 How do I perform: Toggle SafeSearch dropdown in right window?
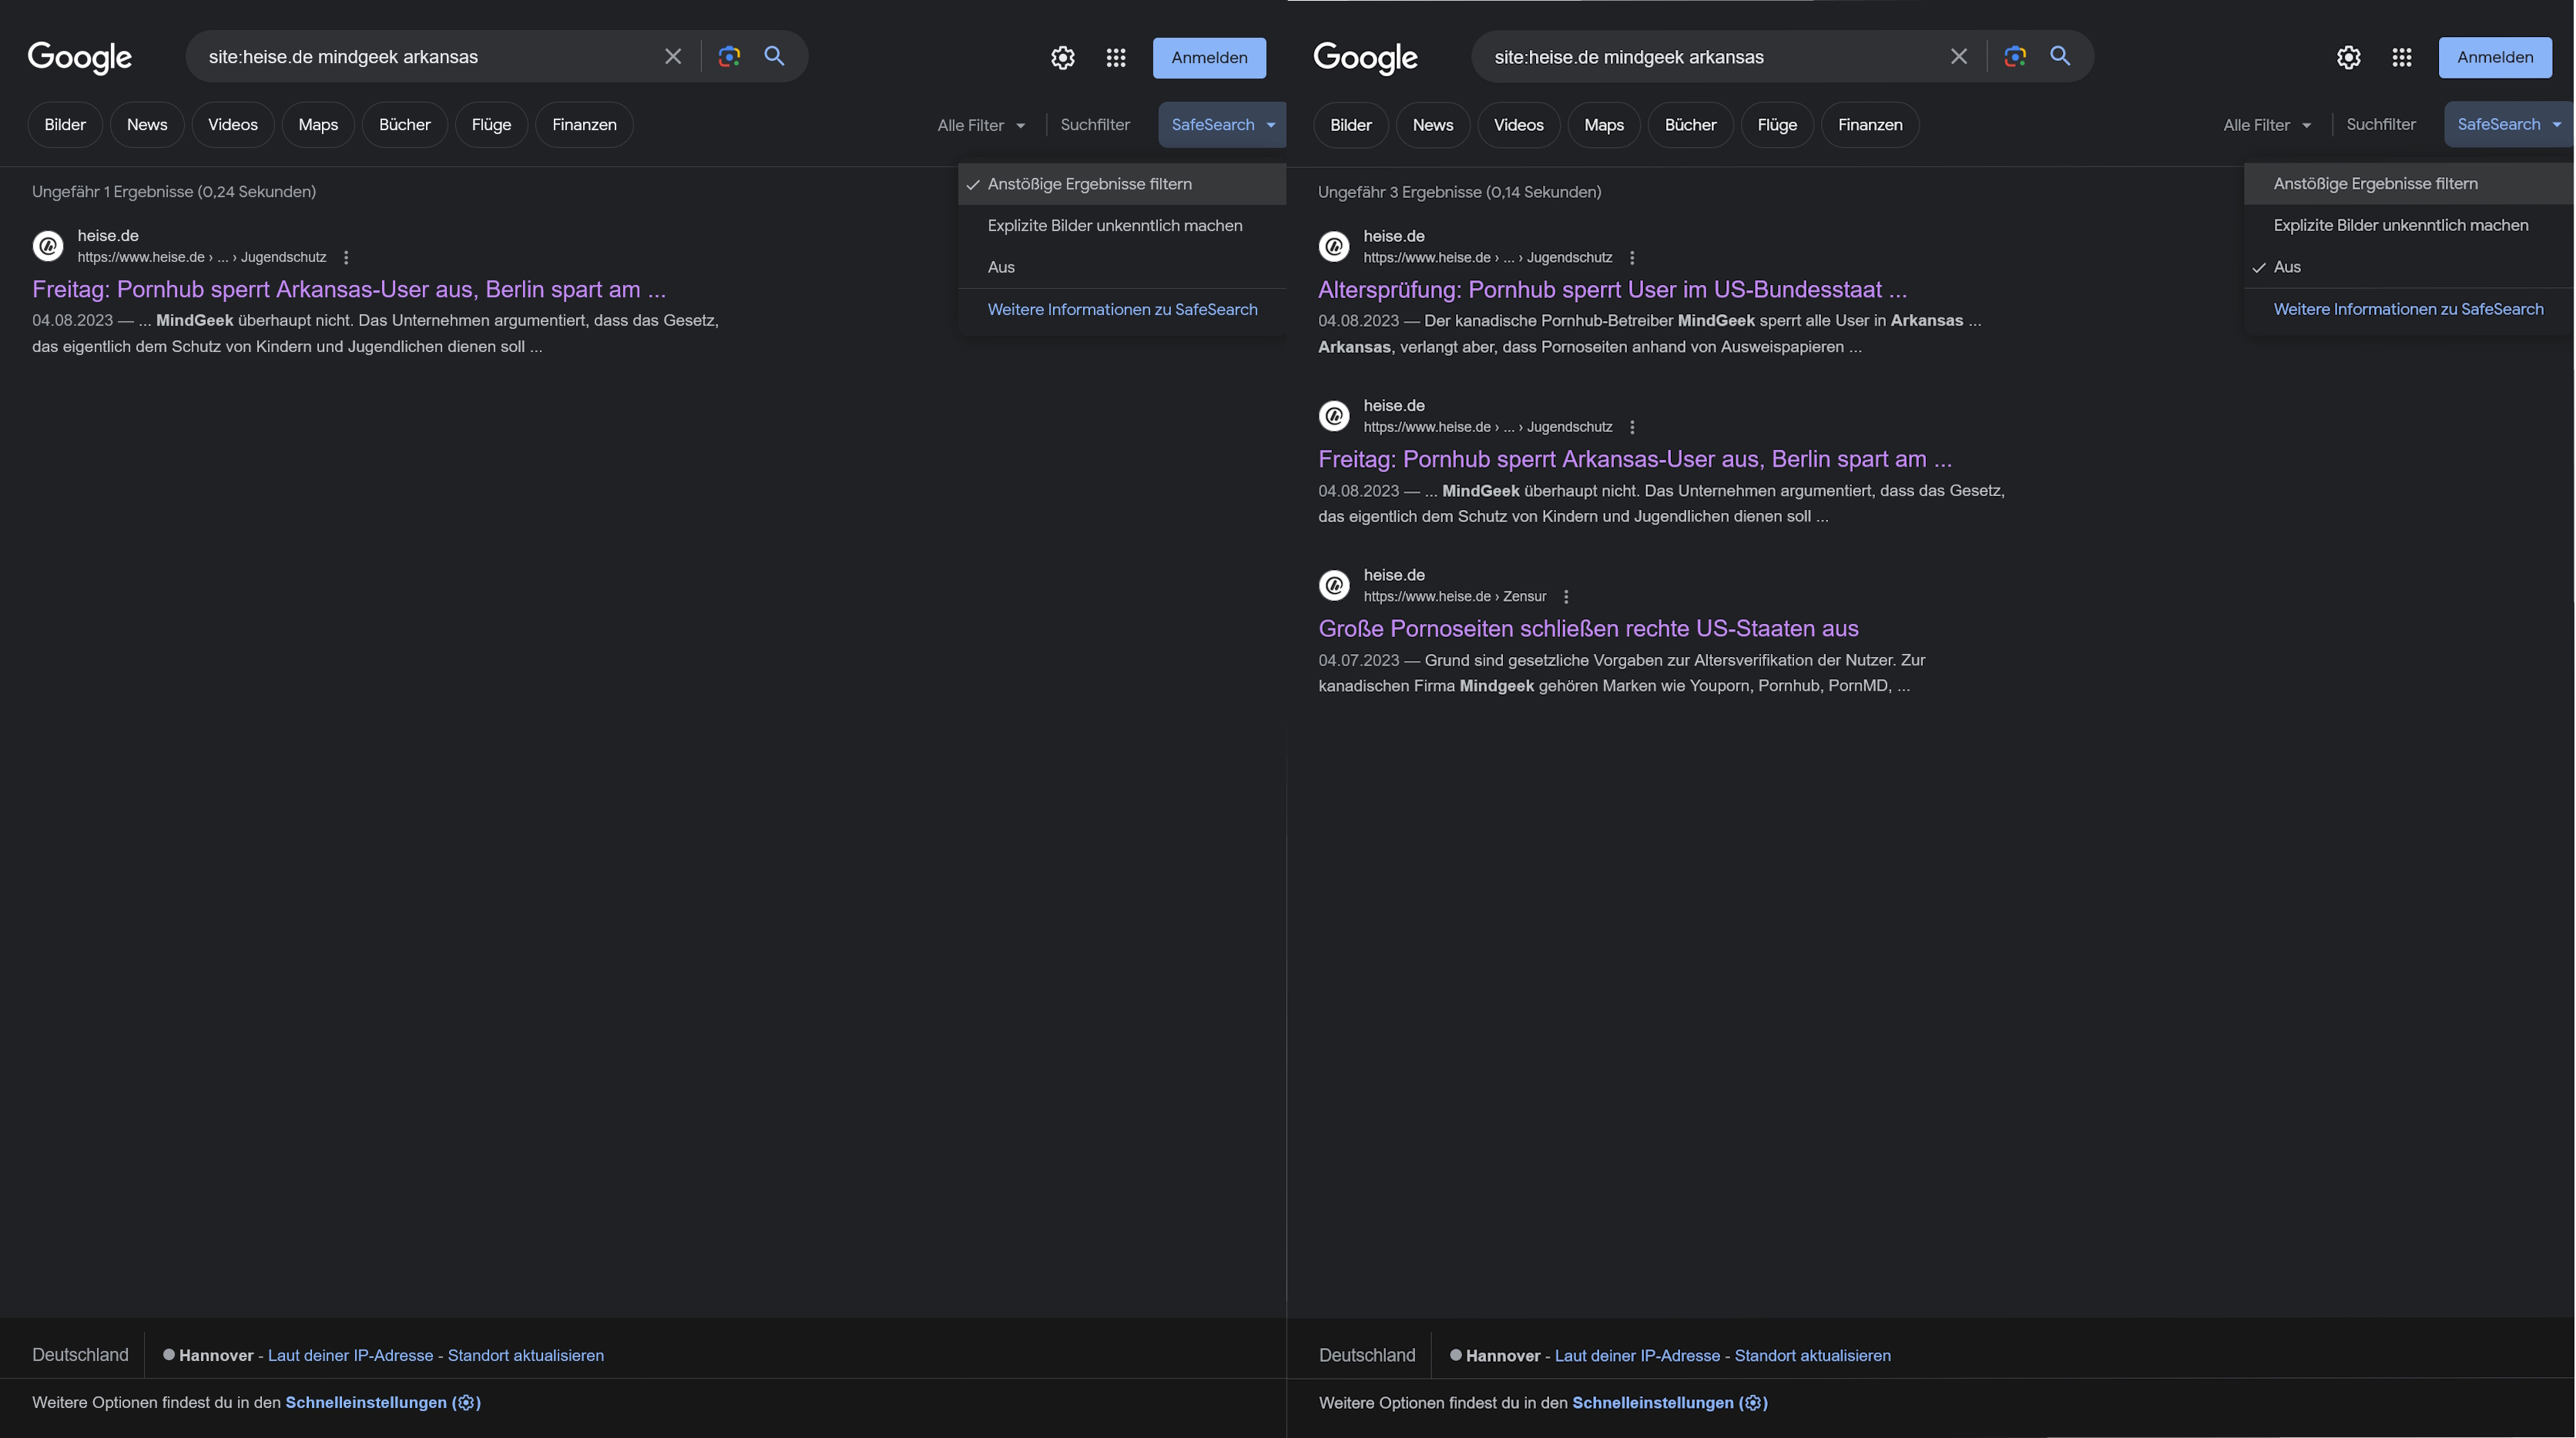click(x=2507, y=125)
